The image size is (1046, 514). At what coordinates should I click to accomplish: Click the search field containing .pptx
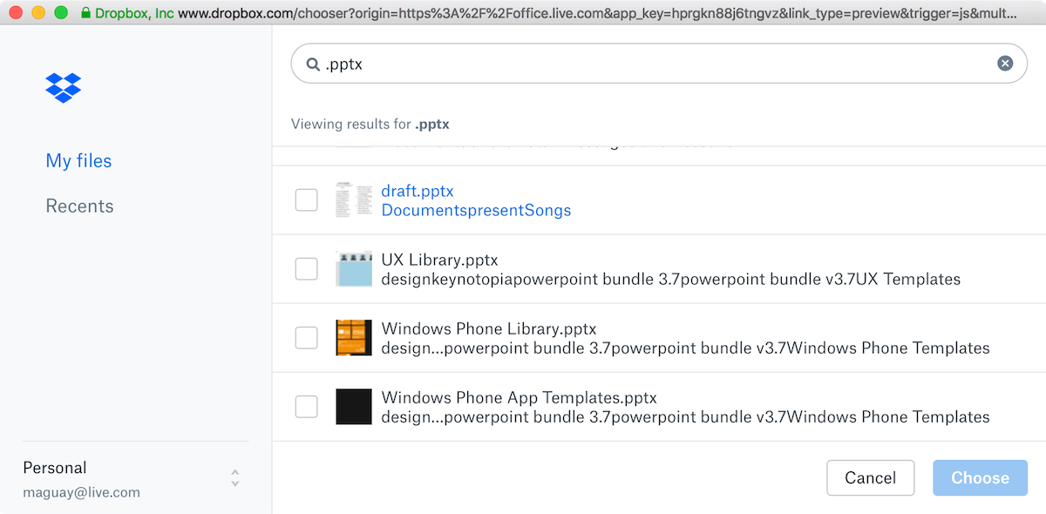click(x=659, y=64)
